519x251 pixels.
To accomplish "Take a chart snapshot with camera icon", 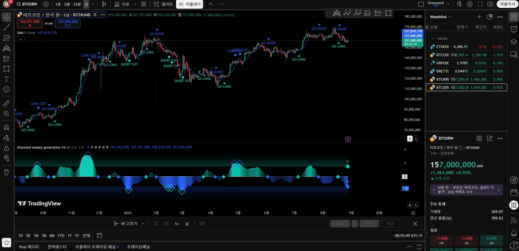I will (490, 4).
